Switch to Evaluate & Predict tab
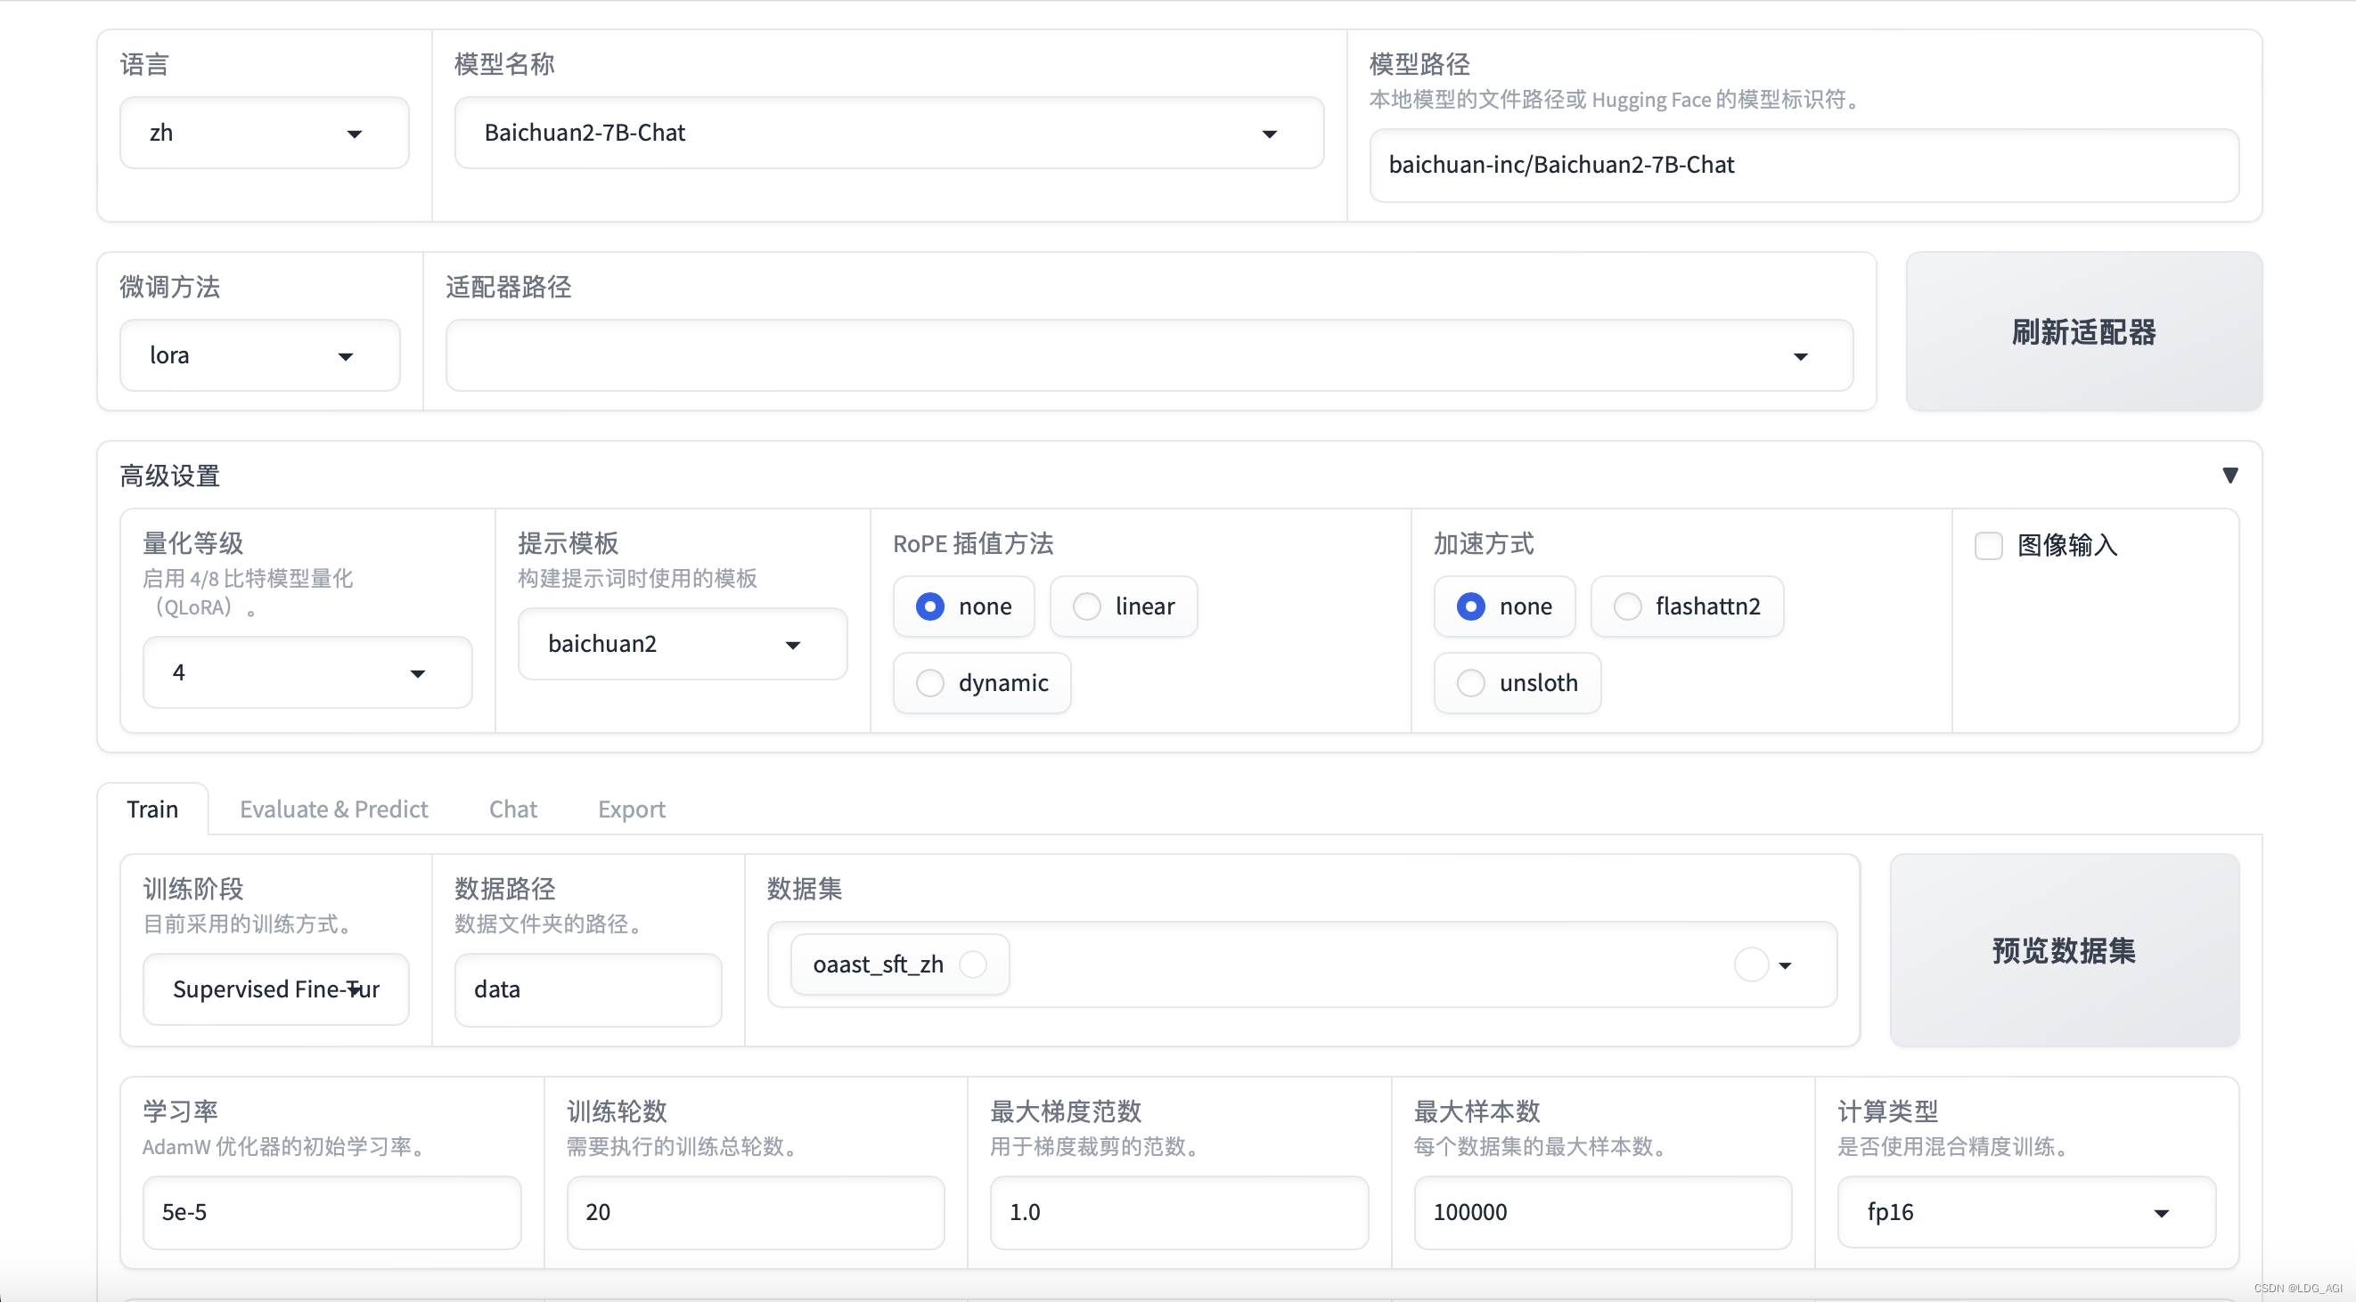The height and width of the screenshot is (1302, 2356). point(334,810)
